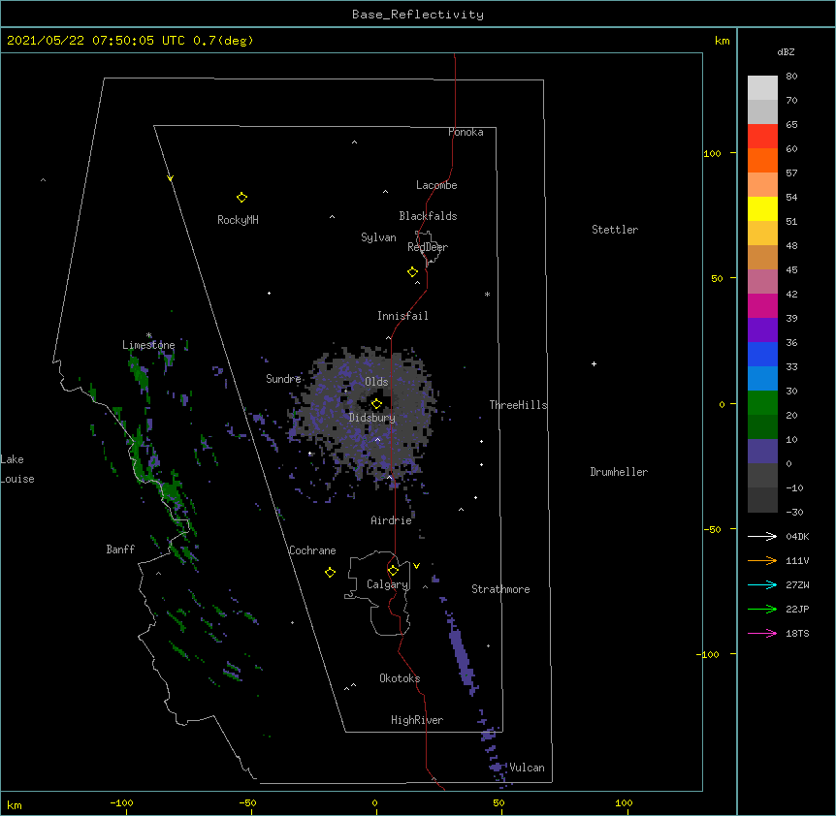Click the Cochrane label on map

(312, 550)
